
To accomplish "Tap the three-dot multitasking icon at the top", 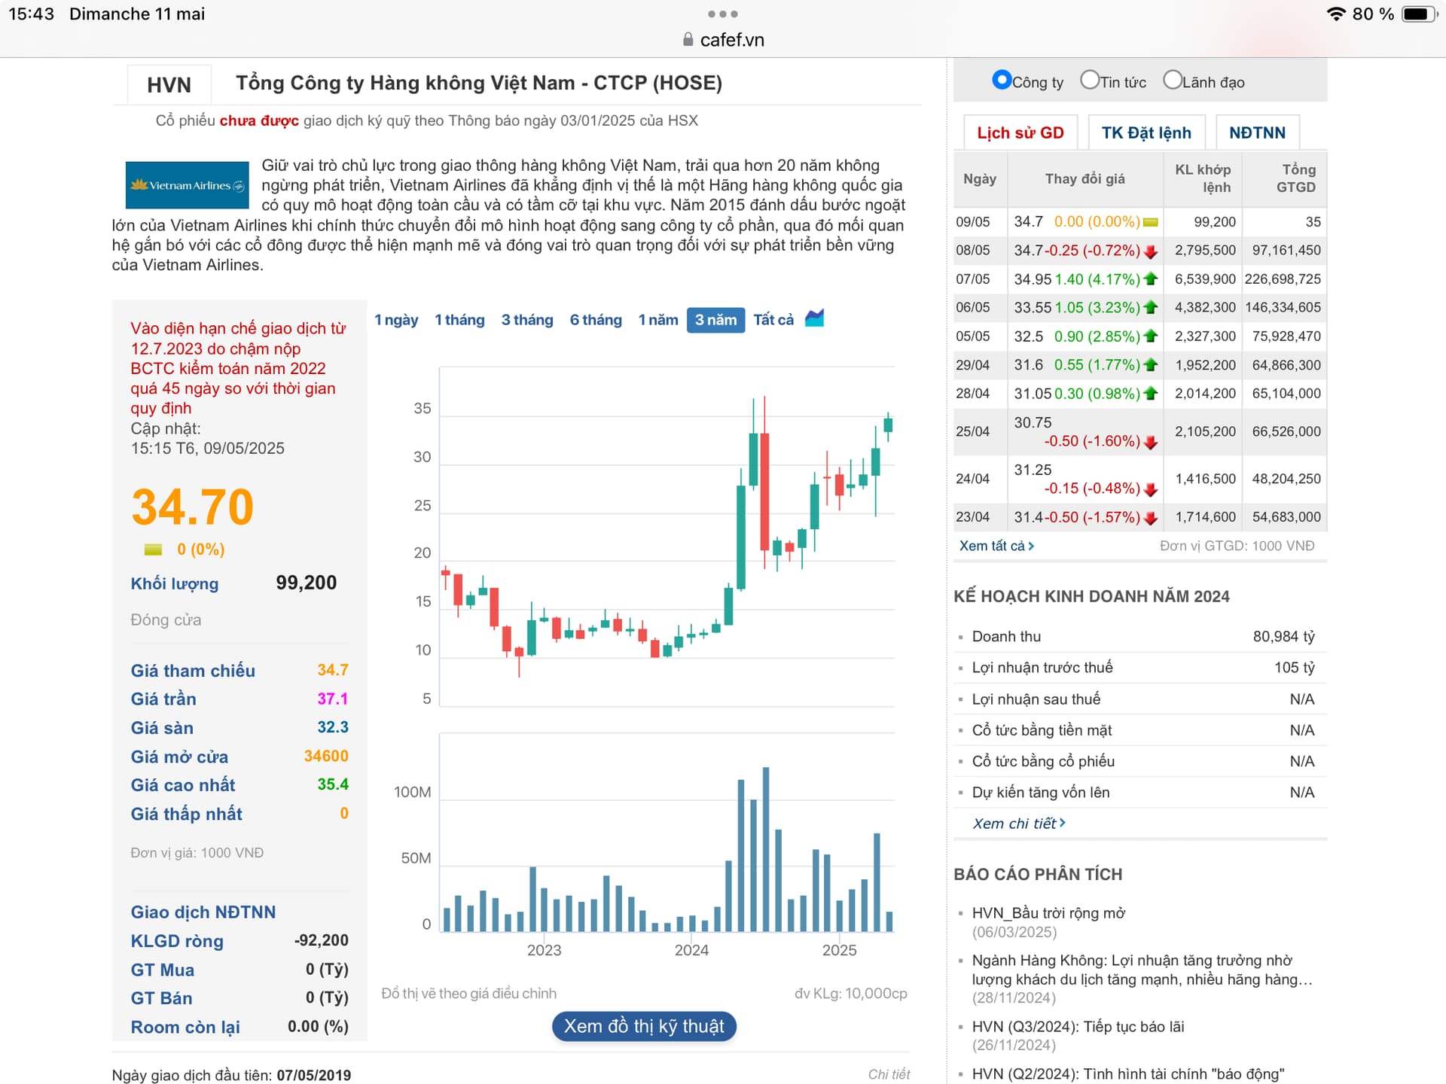I will pyautogui.click(x=722, y=14).
